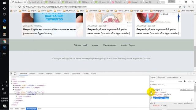Open the Windows Start menu
Screen dimensions: 196x110
4,3
